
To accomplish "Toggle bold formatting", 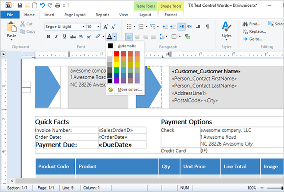I will pos(48,37).
